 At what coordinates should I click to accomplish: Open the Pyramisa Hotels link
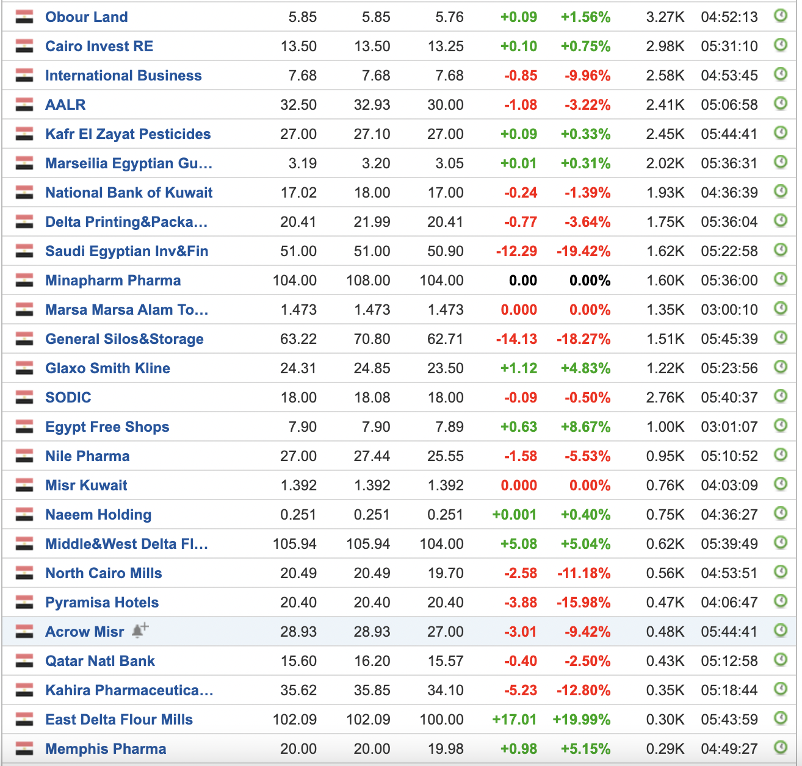102,603
